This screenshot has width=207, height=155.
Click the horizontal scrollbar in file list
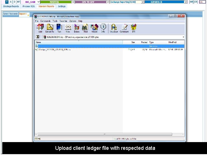click(x=105, y=134)
